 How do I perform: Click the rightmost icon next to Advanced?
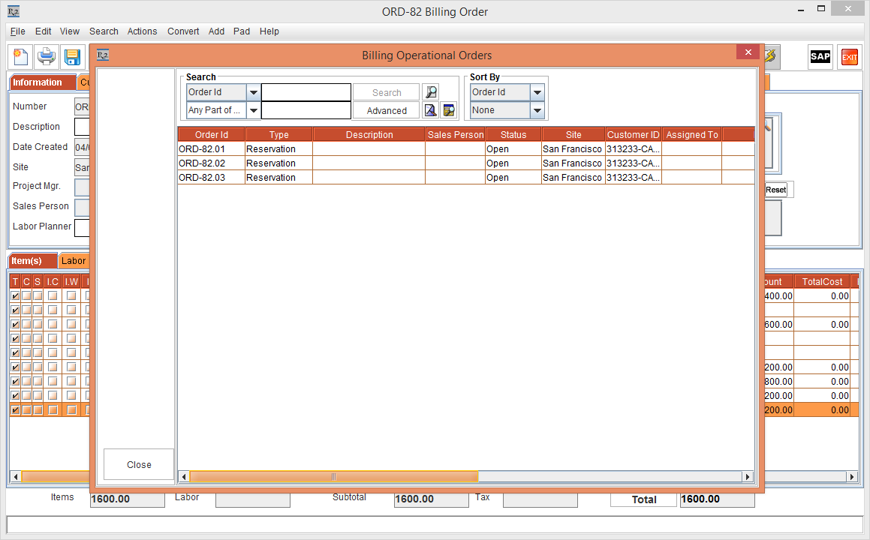click(449, 110)
